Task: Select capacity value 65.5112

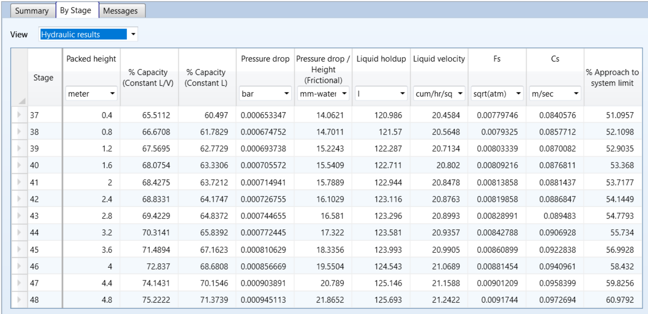Action: (150, 115)
